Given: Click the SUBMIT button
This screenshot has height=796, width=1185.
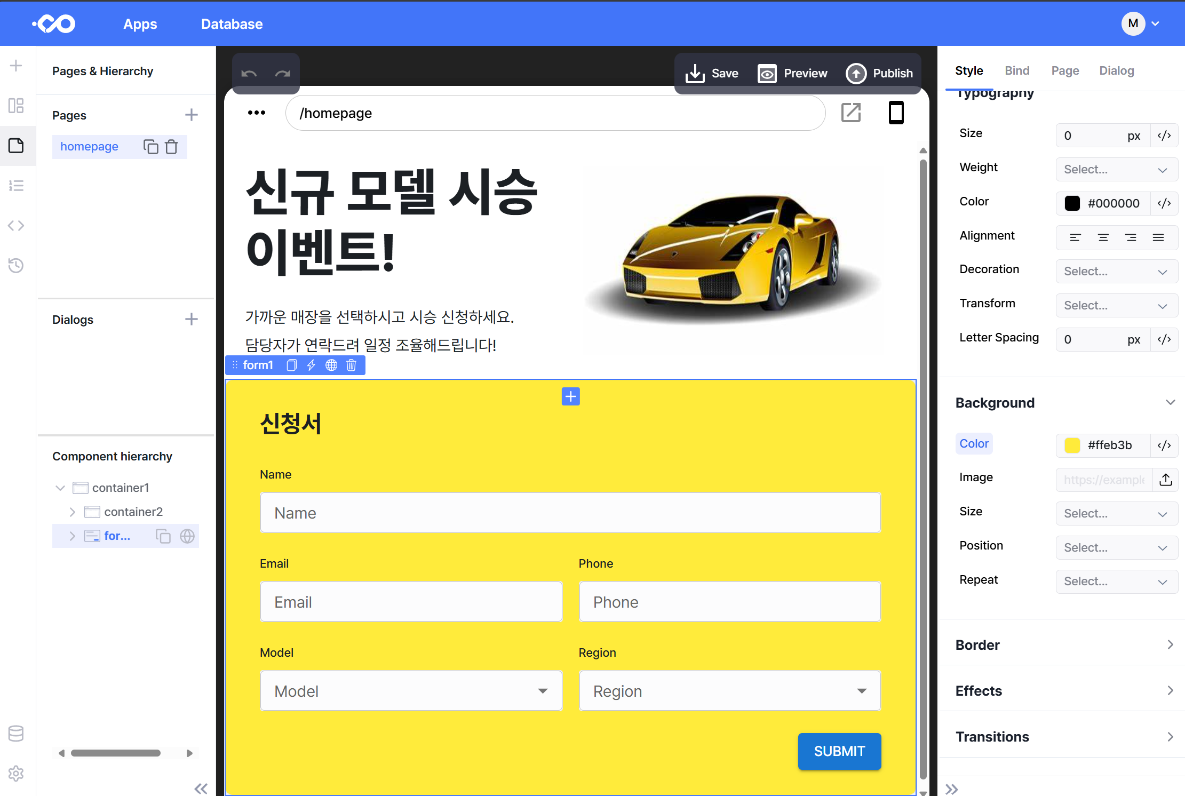Looking at the screenshot, I should tap(839, 751).
